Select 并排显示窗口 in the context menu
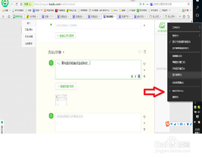Image resolution: width=202 pixels, height=158 pixels. (x=184, y=69)
